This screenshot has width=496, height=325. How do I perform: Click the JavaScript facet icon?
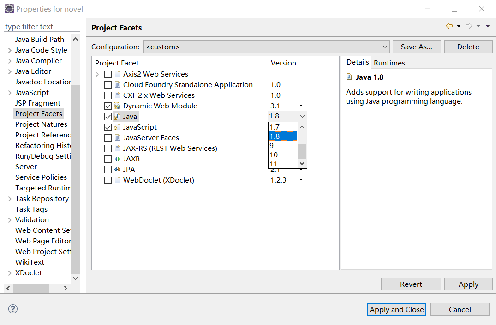[117, 127]
